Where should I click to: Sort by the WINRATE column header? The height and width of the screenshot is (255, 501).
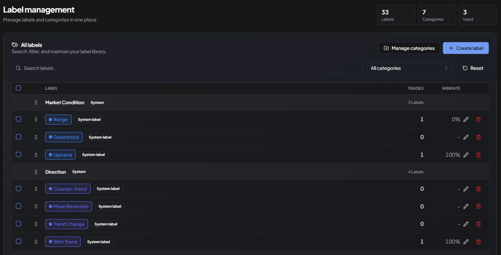coord(451,88)
